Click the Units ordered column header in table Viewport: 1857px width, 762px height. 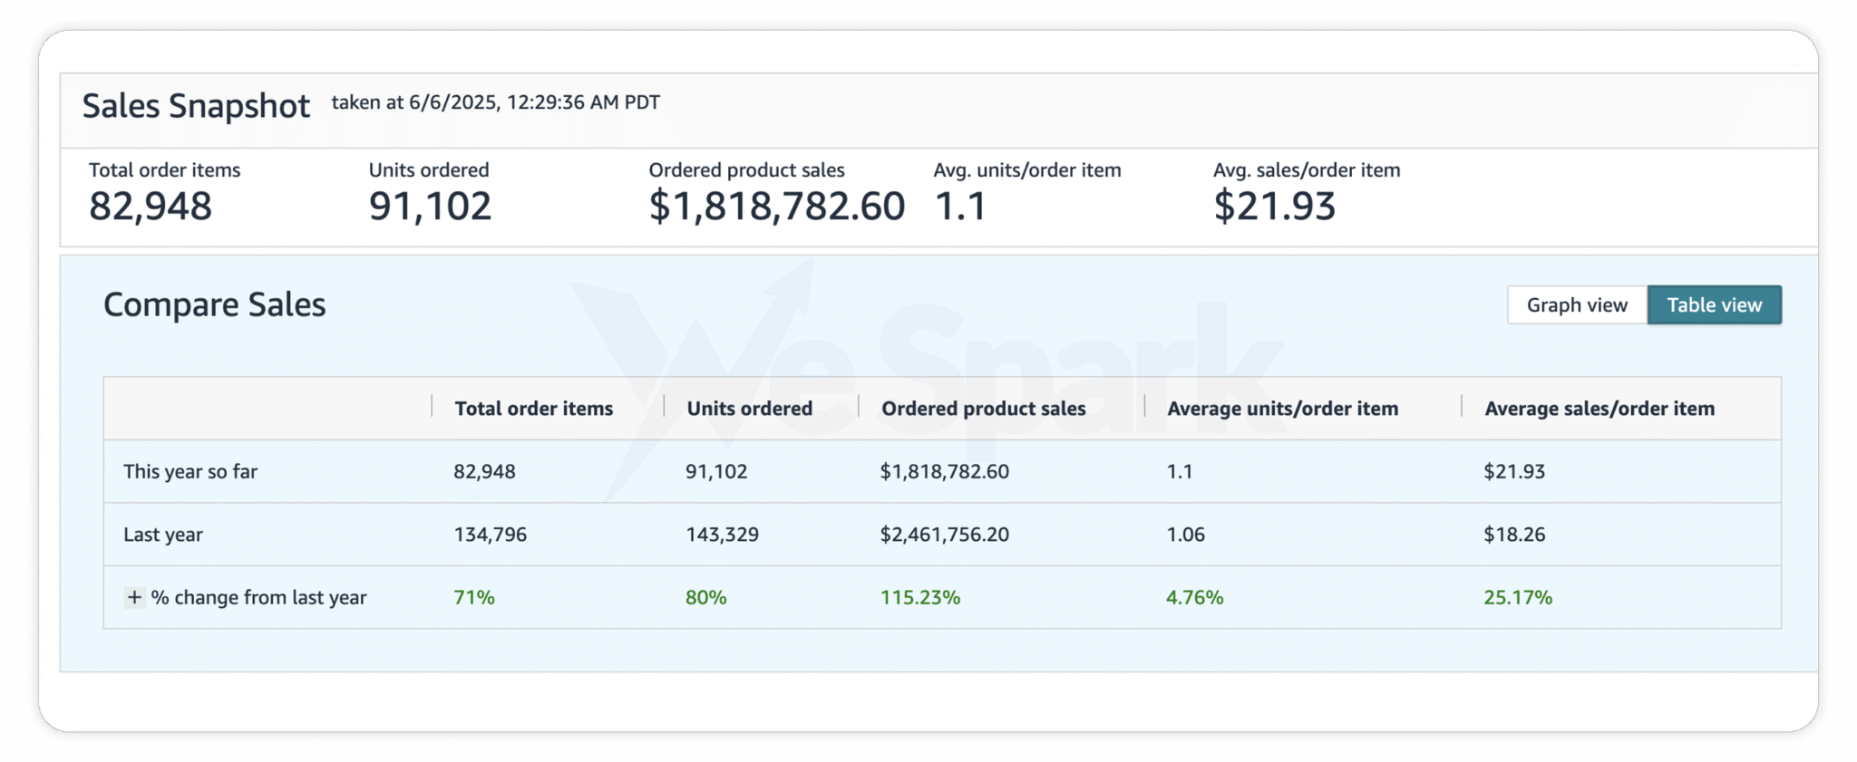[x=750, y=409]
